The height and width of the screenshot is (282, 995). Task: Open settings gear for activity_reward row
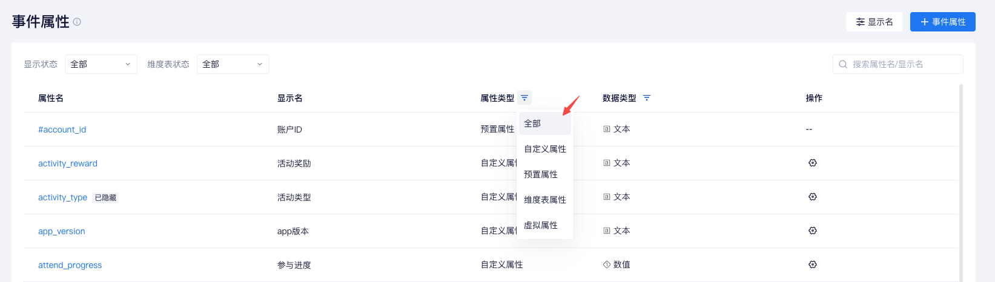(x=813, y=163)
